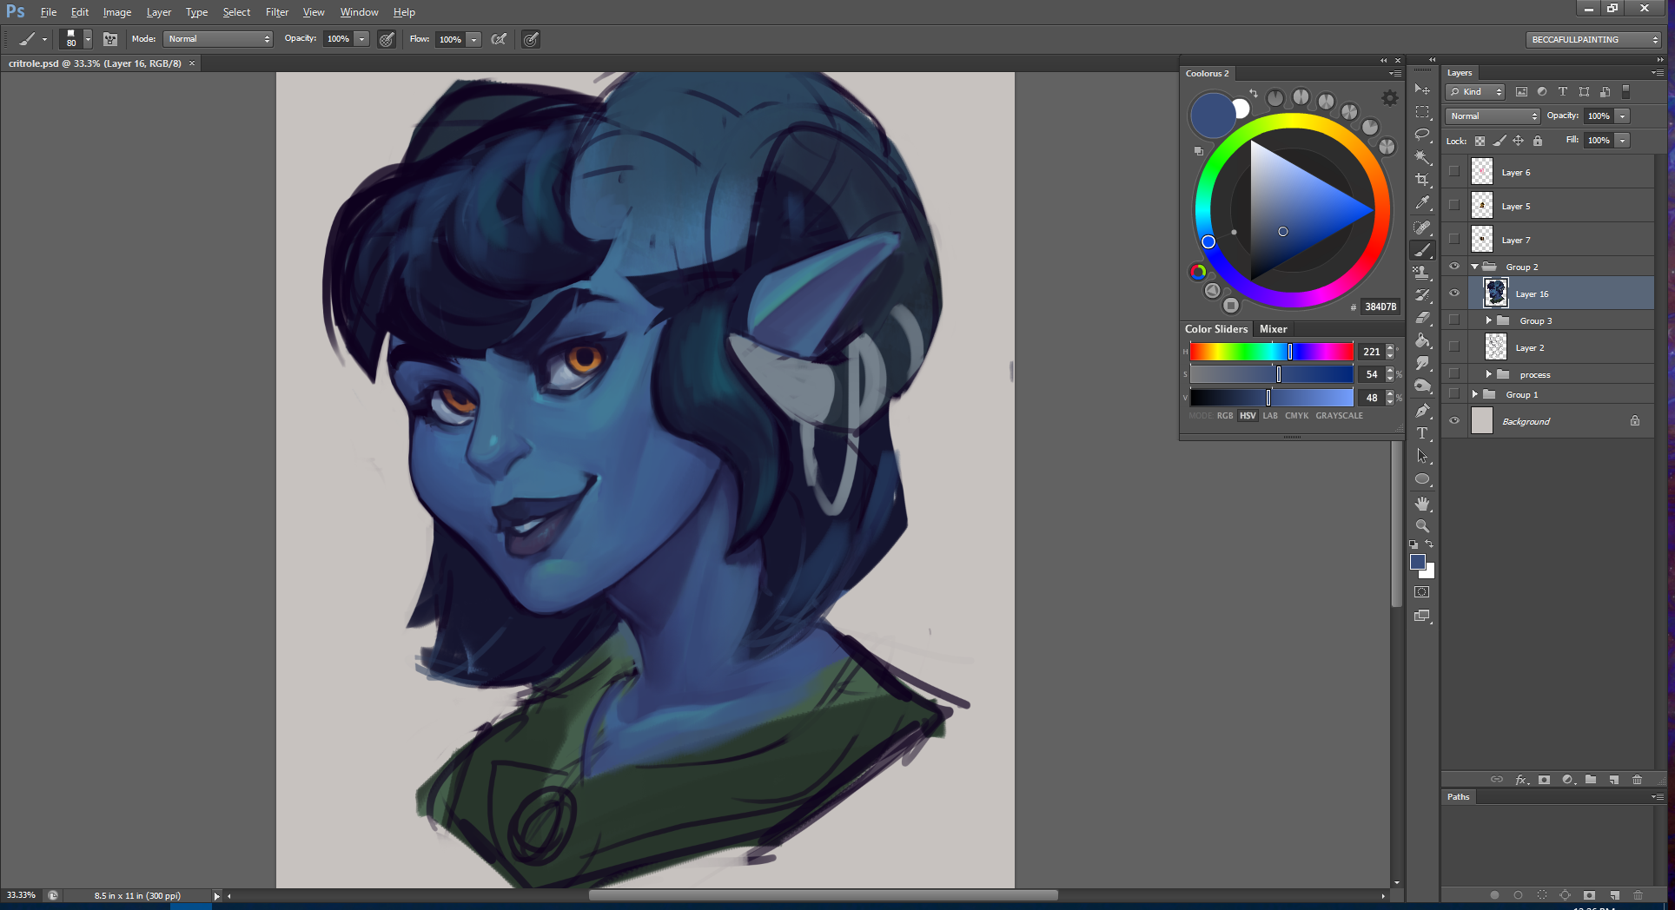1675x910 pixels.
Task: Select the Spot Healing Brush tool
Action: pyautogui.click(x=1422, y=227)
